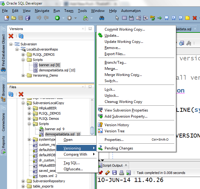Expand the SubversionRepository folder
This screenshot has height=189, width=200.
point(23,181)
